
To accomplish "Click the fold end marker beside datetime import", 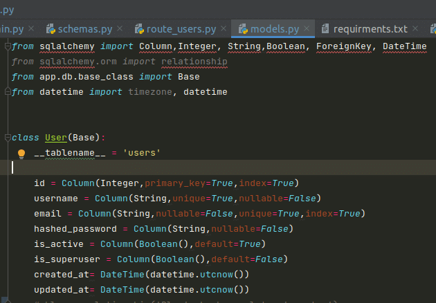I will click(x=7, y=92).
